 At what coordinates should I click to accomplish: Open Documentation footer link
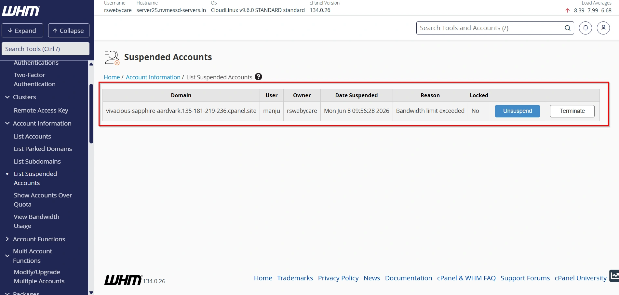409,278
